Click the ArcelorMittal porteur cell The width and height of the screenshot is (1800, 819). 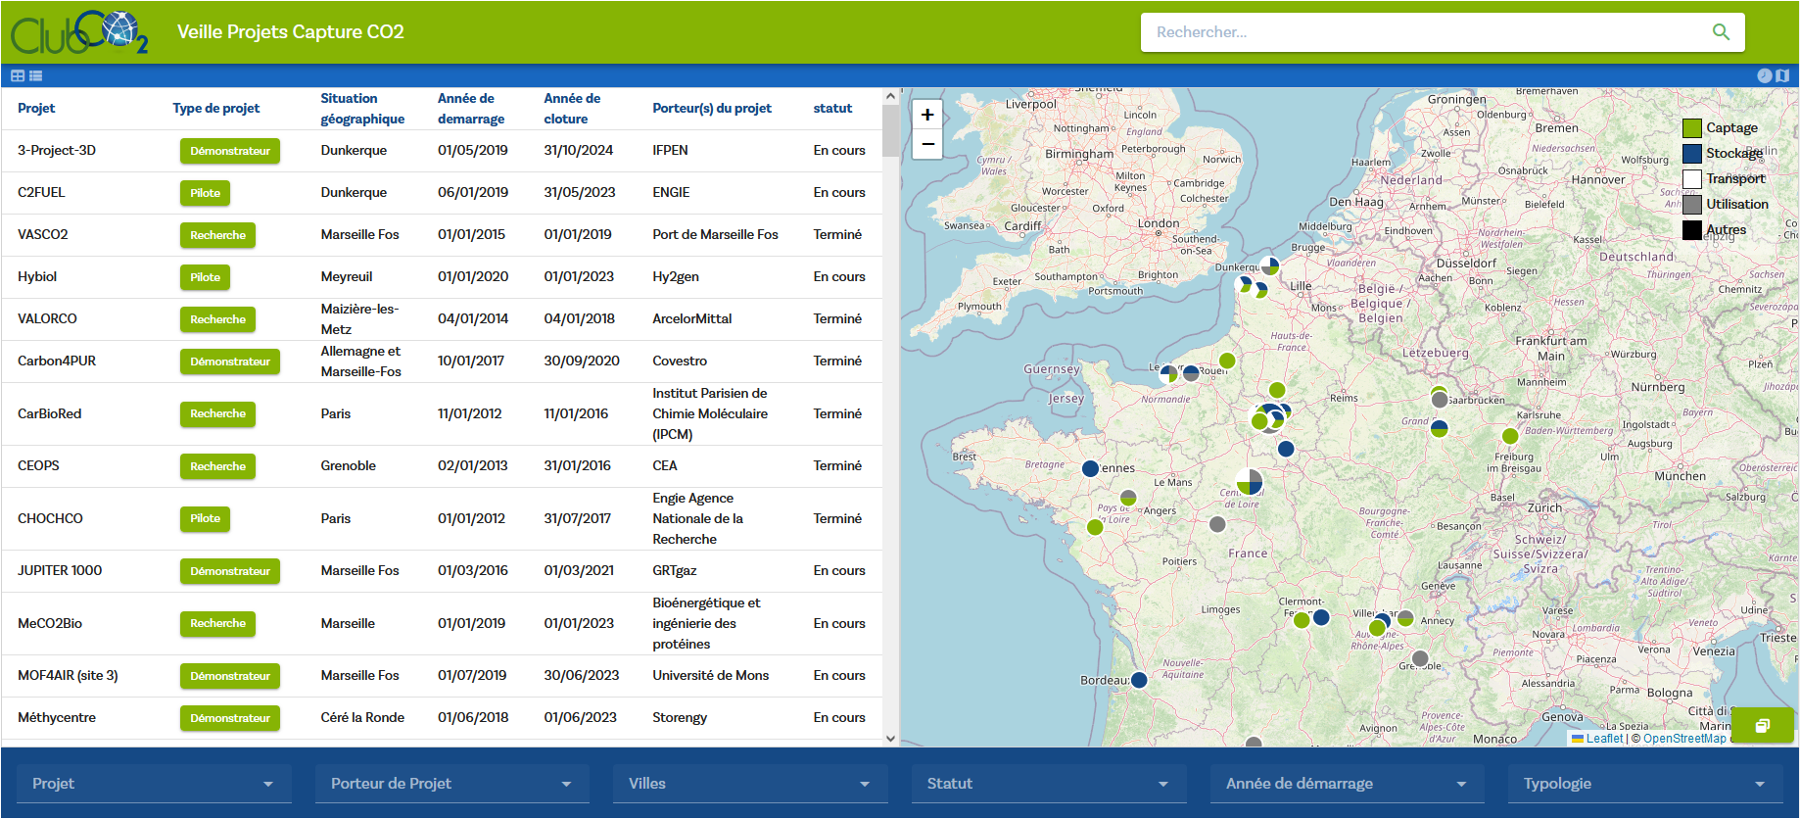pos(692,319)
